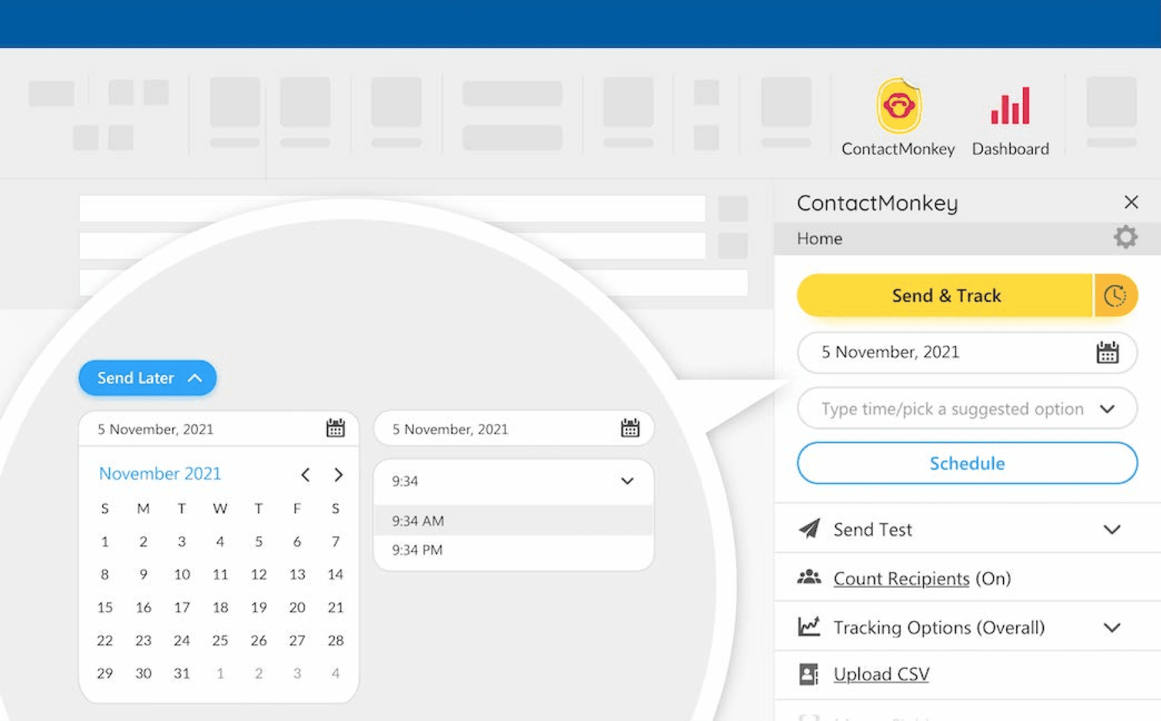This screenshot has height=721, width=1161.
Task: Click the Upload CSV link
Action: 881,674
